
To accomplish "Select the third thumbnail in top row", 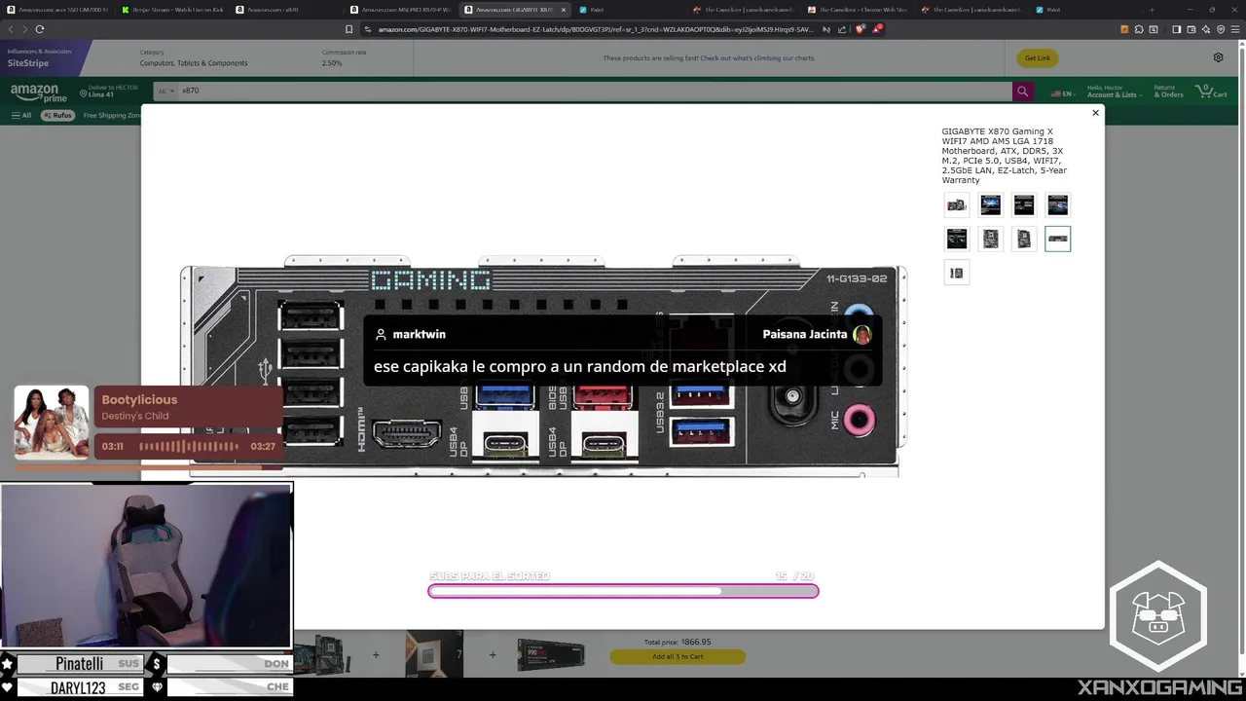I will (1024, 204).
